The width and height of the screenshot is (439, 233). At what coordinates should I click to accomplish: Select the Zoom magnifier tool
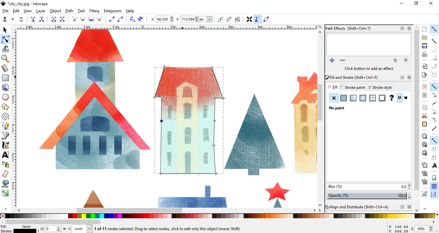point(5,58)
